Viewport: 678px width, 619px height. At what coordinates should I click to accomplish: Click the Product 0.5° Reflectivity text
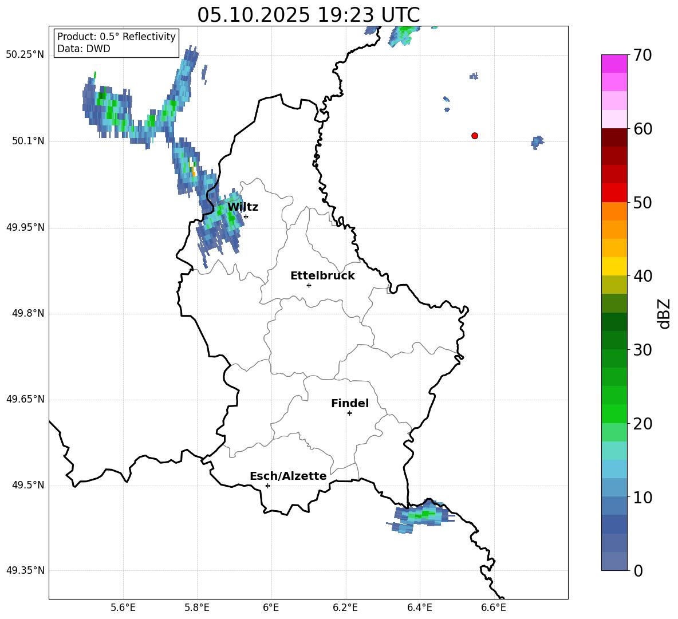click(116, 37)
